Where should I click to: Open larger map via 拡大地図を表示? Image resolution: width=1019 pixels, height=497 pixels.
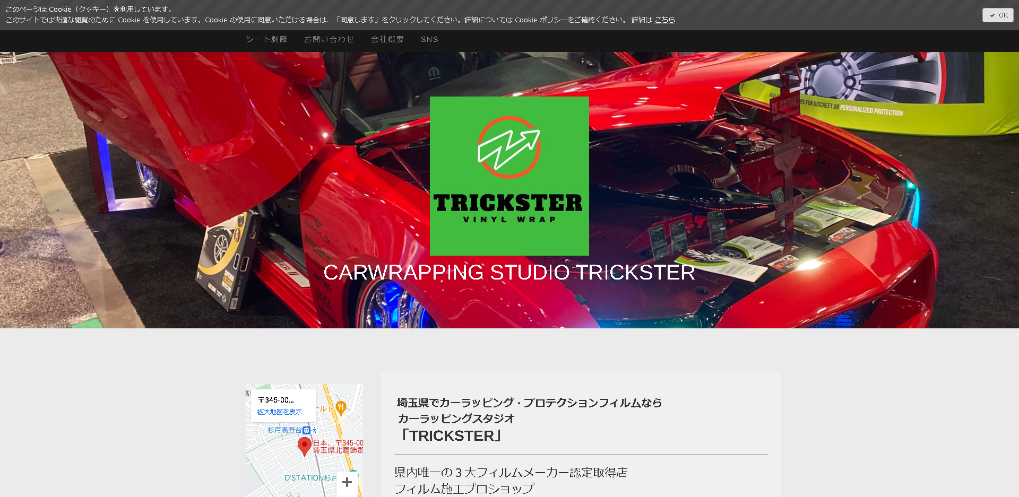[x=280, y=412]
